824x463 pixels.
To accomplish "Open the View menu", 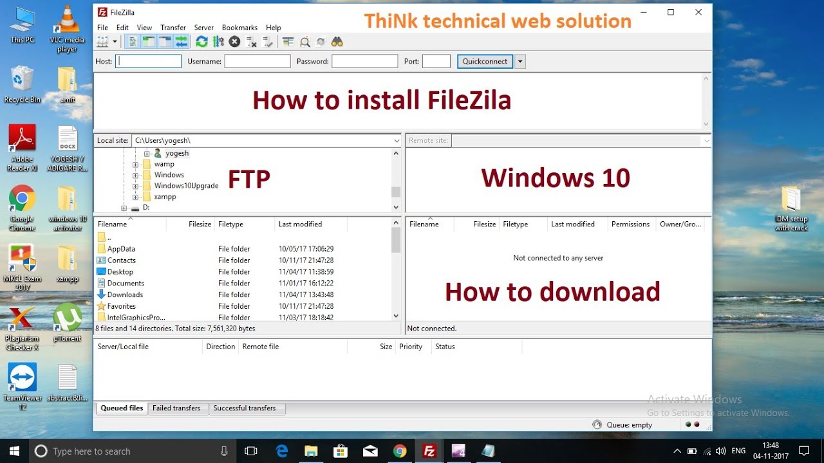I will [x=144, y=28].
